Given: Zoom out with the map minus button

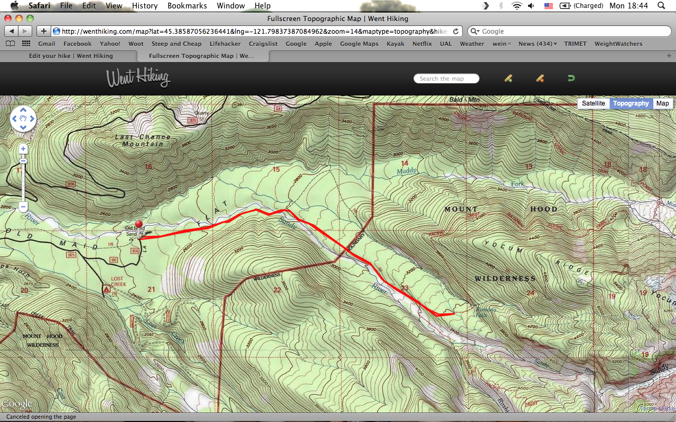Looking at the screenshot, I should click(x=23, y=206).
